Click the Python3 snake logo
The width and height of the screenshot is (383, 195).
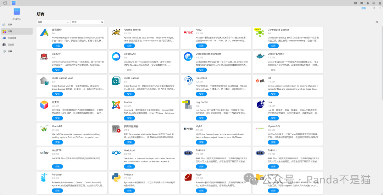116,177
